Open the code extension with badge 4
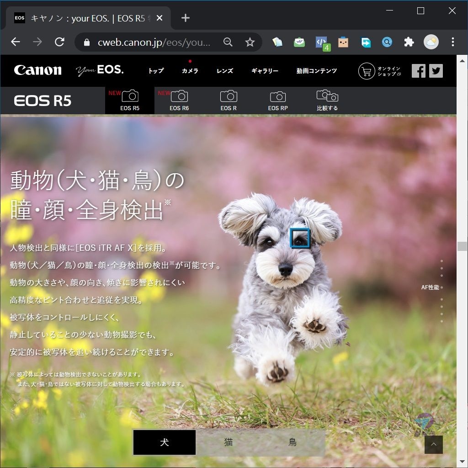This screenshot has width=468, height=468. [x=323, y=43]
